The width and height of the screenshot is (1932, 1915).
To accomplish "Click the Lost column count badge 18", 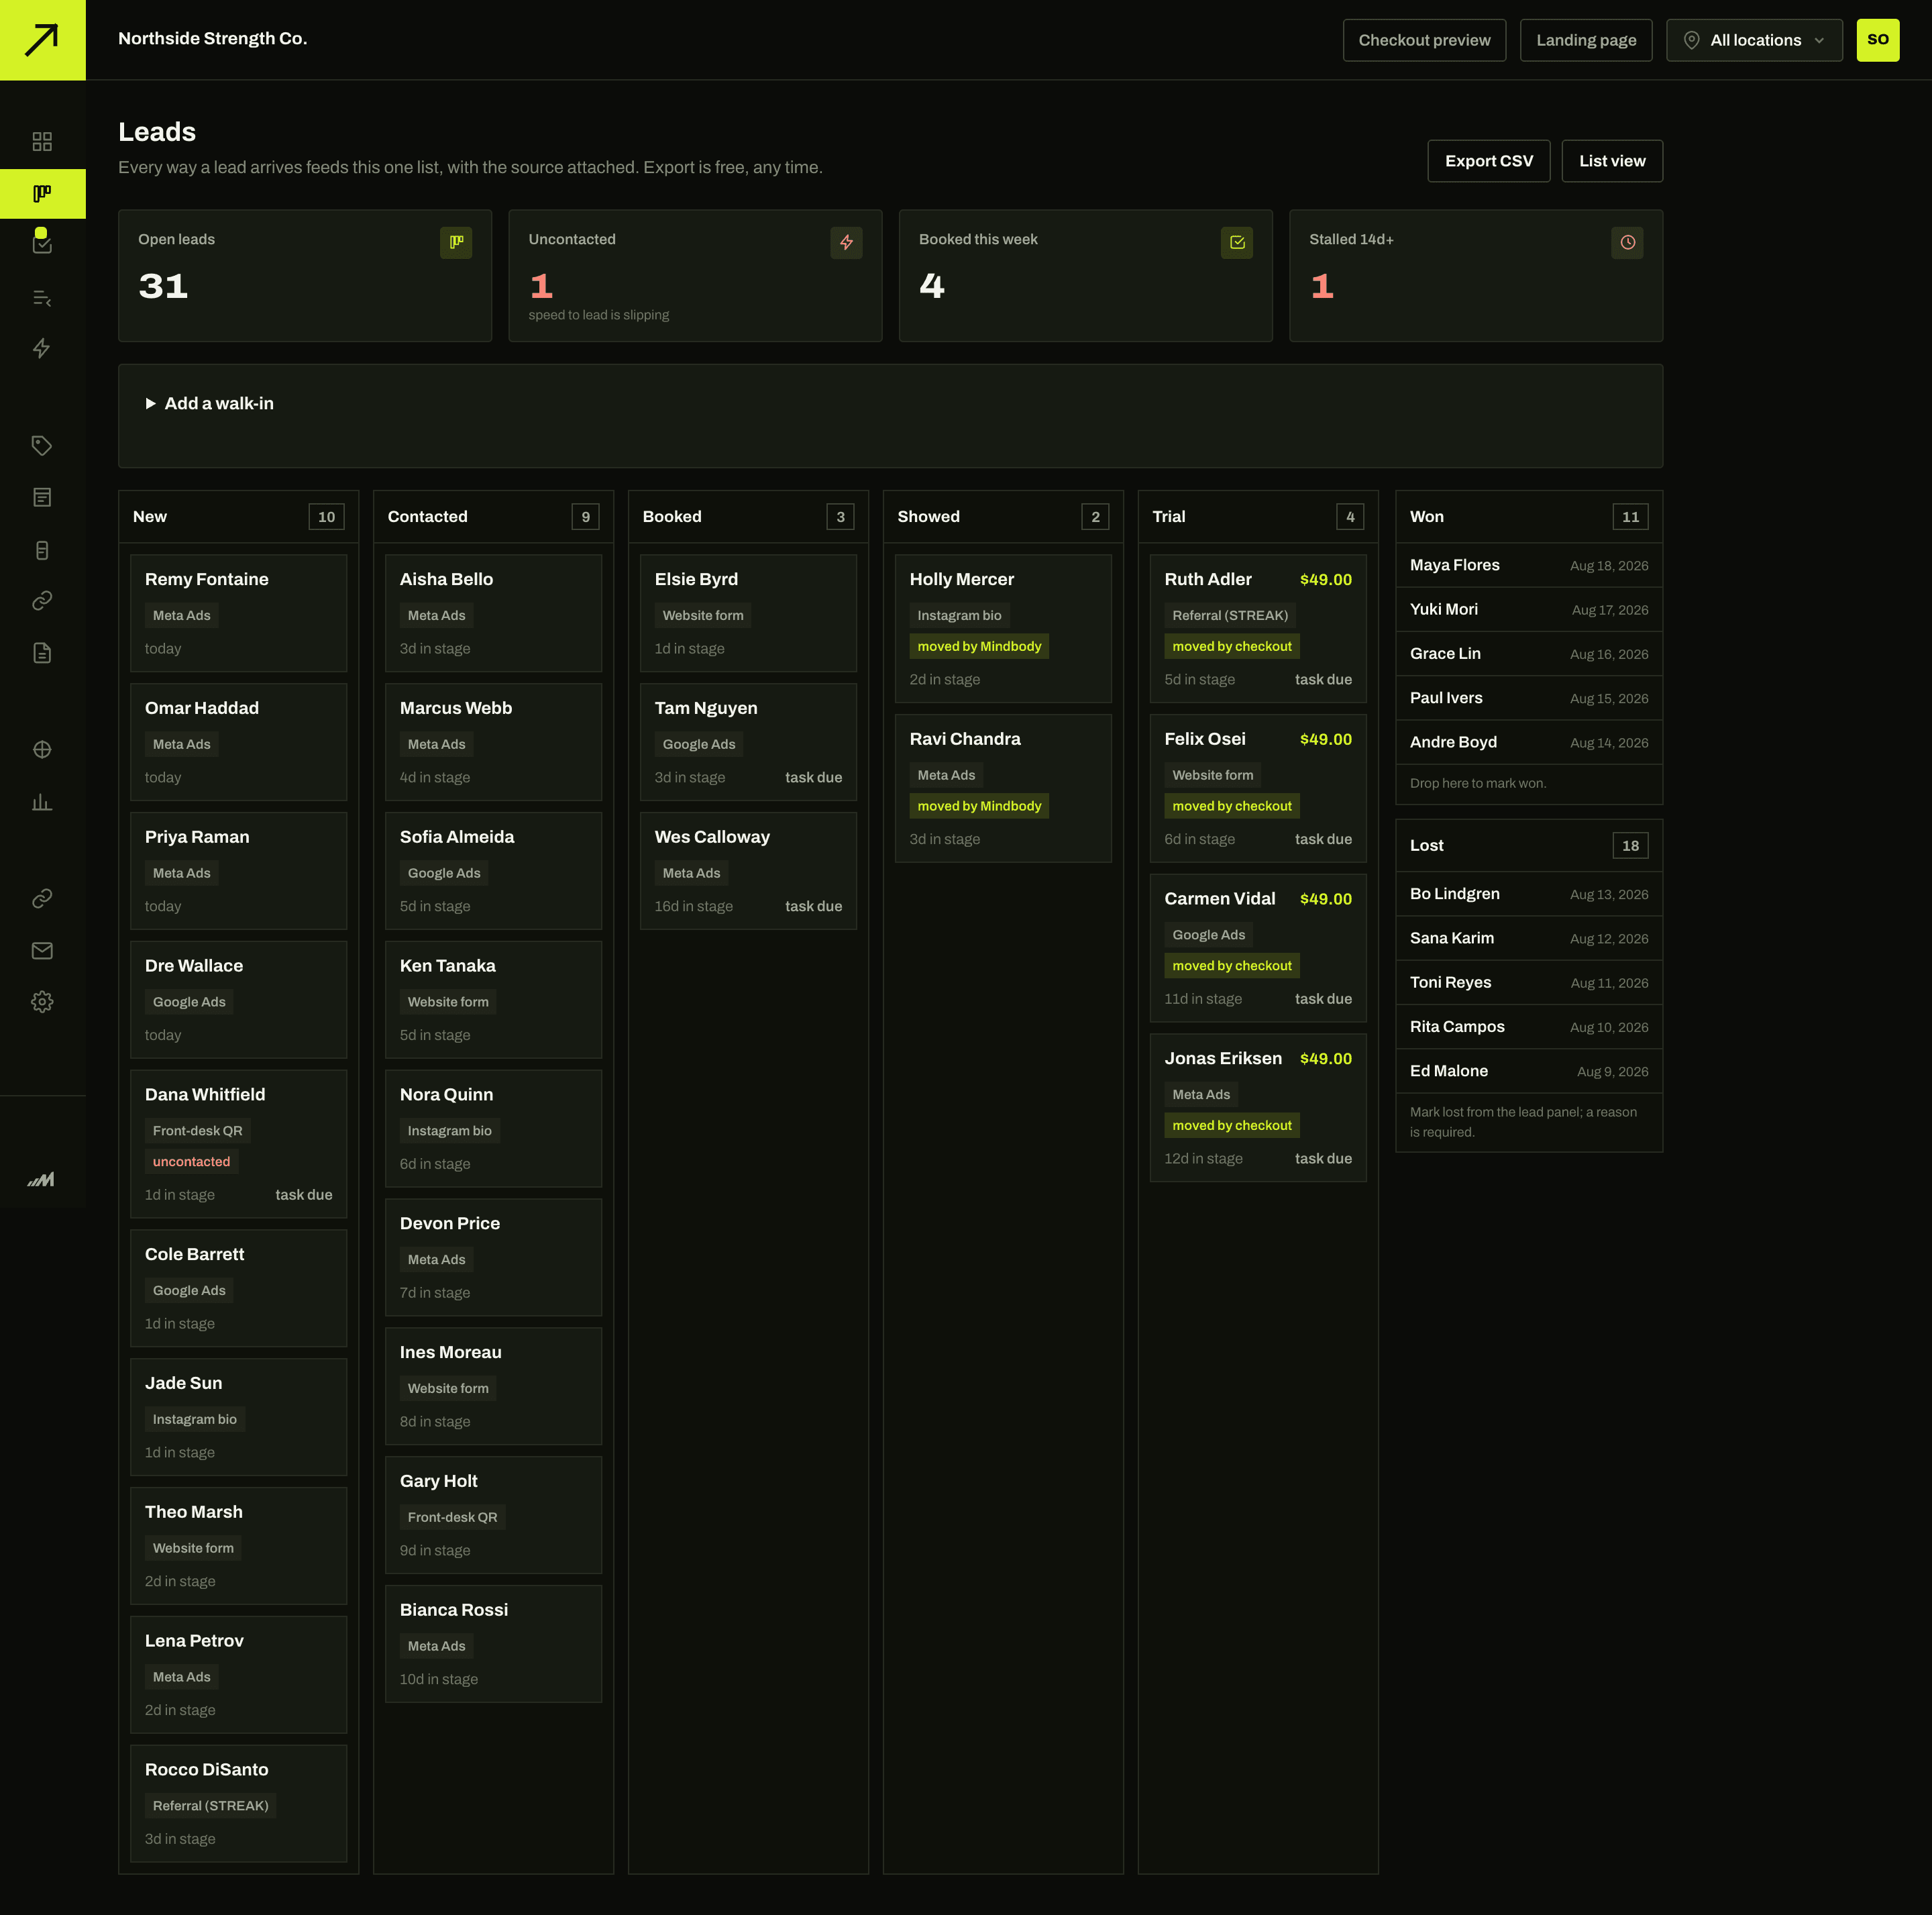I will (x=1630, y=845).
